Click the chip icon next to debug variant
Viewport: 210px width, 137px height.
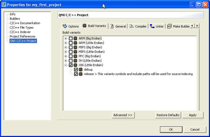click(81, 69)
